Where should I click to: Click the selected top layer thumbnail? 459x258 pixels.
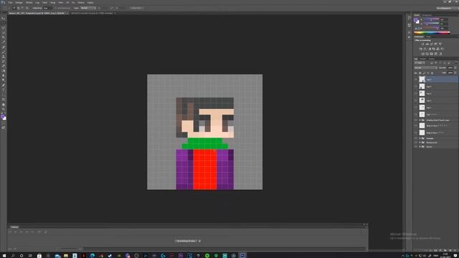[x=422, y=80]
